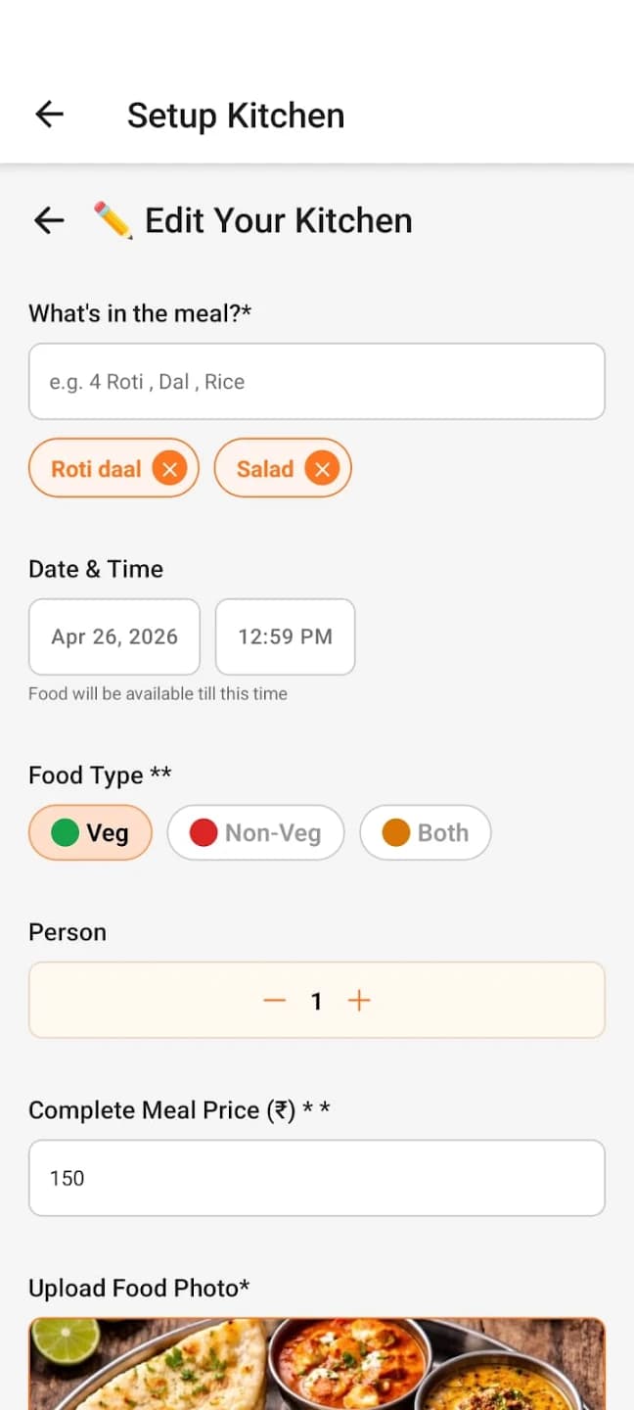Choose Both as food type
Image resolution: width=634 pixels, height=1410 pixels.
425,832
